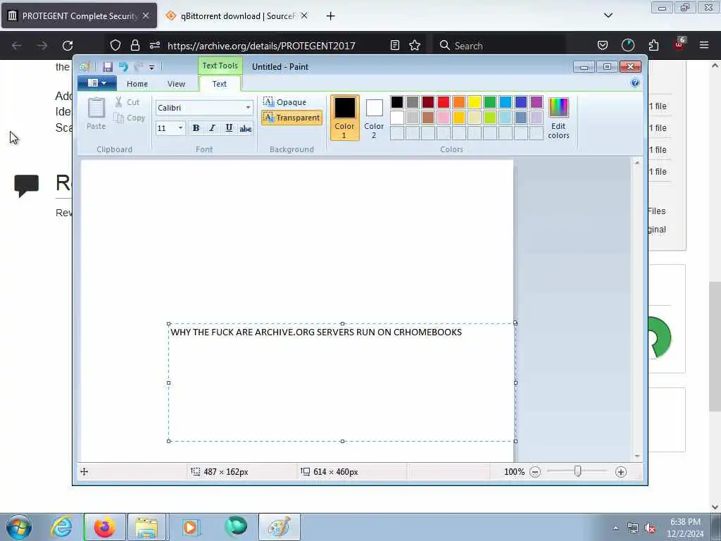Click the zoom in plus button in Paint

(621, 472)
